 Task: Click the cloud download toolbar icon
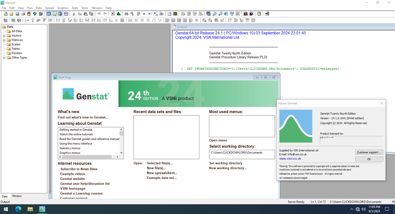[35, 14]
